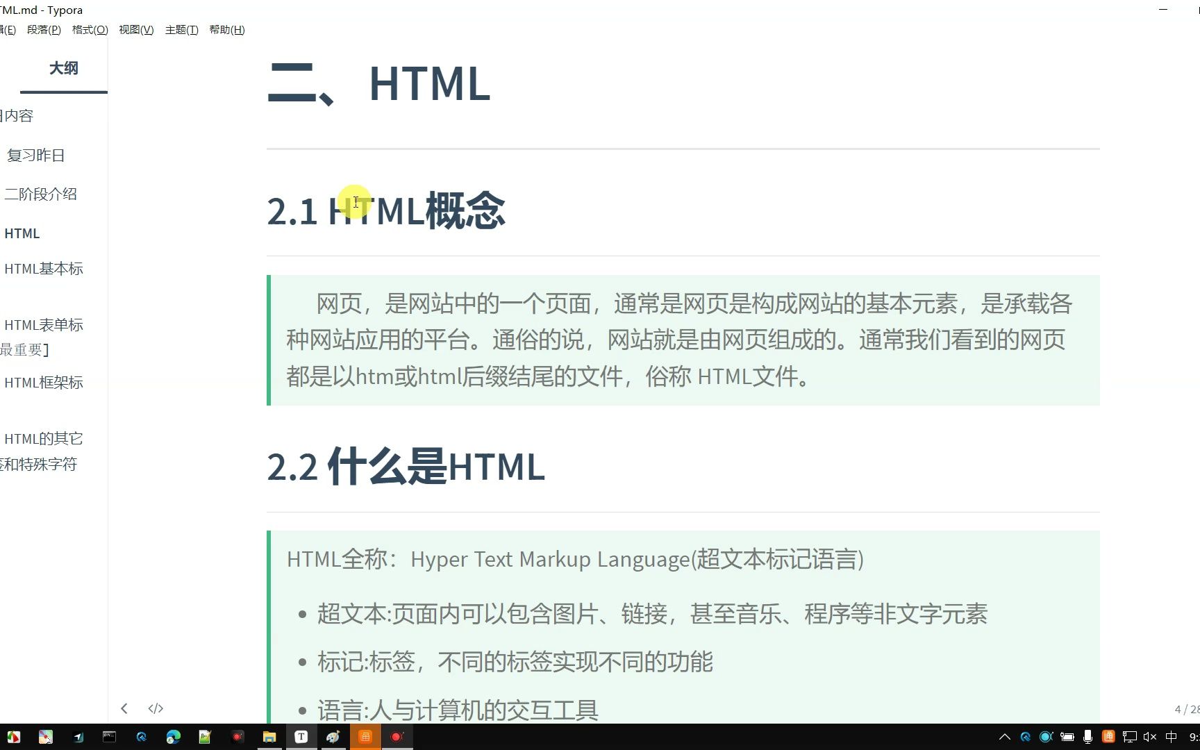This screenshot has height=750, width=1200.
Task: Open network status tray icon
Action: click(x=1129, y=737)
